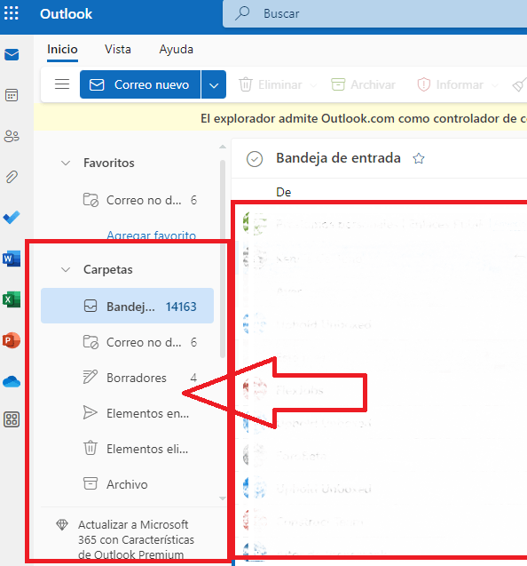Click the Agregar favorito link
This screenshot has width=527, height=566.
pos(152,235)
